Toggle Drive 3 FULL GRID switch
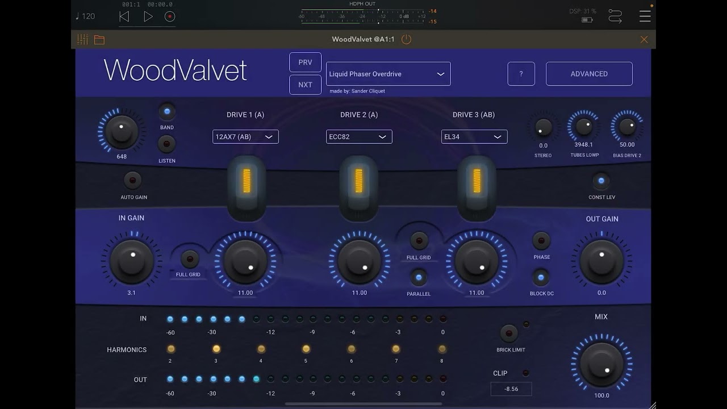Viewport: 727px width, 409px height. (x=419, y=241)
